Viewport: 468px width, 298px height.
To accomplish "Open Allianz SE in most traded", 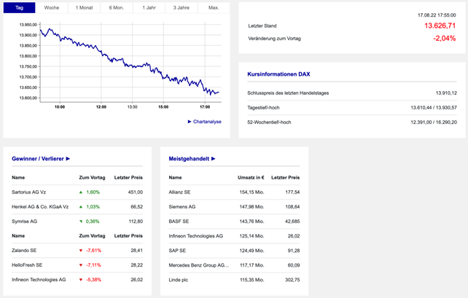I will click(x=179, y=192).
